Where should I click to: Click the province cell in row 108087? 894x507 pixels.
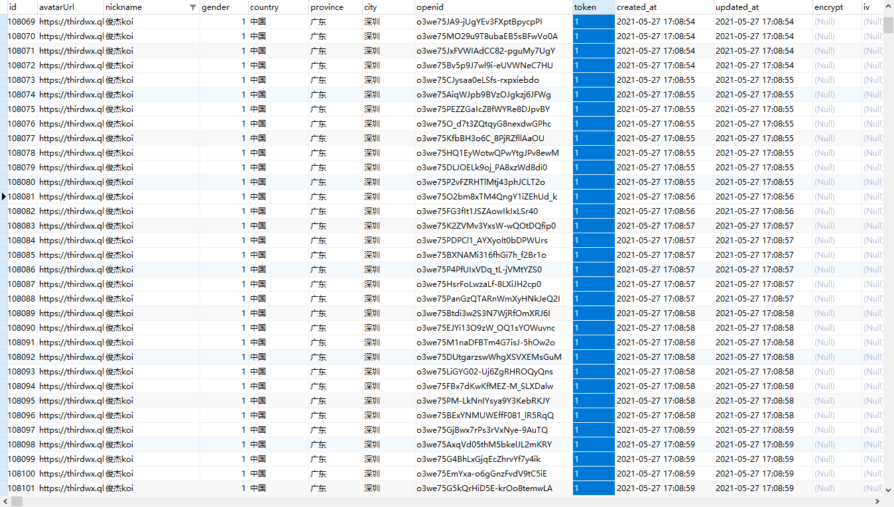coord(335,284)
